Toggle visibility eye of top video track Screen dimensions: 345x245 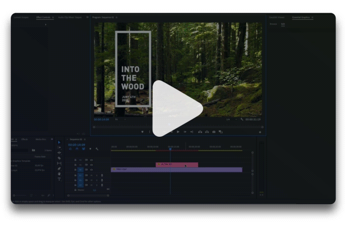(91, 160)
